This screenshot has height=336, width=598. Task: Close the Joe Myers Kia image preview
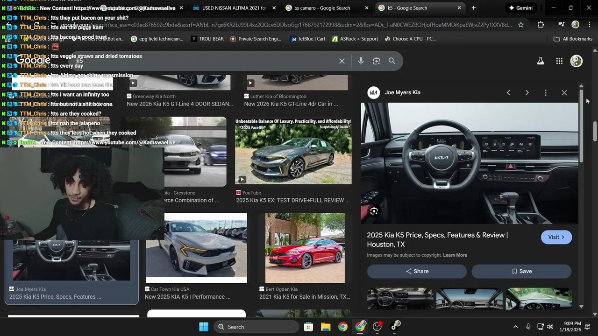coord(564,93)
